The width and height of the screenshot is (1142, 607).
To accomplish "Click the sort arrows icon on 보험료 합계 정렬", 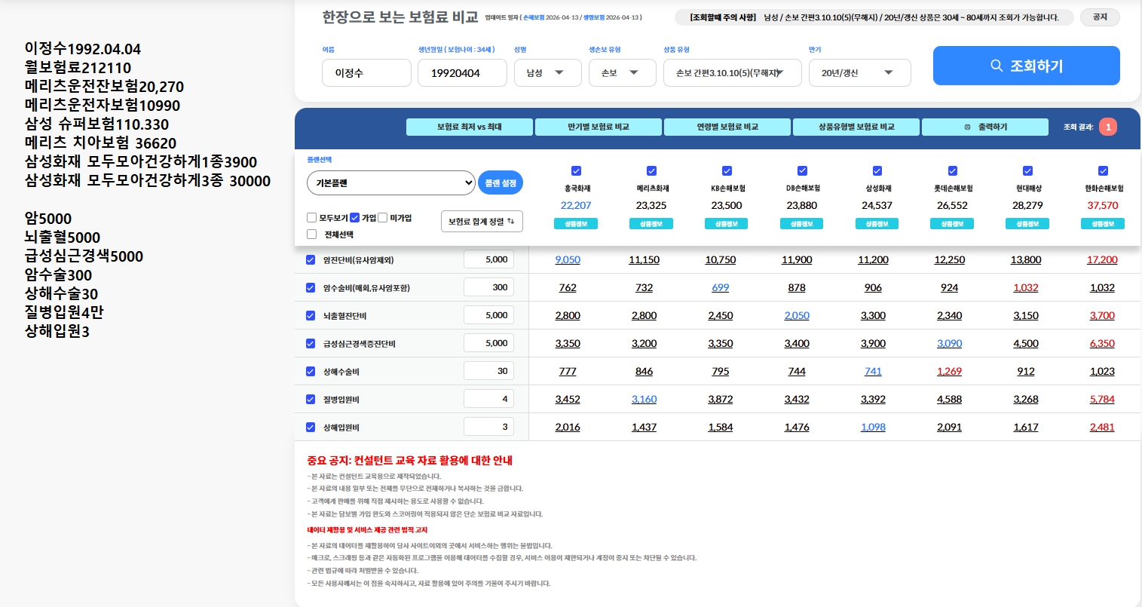I will point(512,221).
